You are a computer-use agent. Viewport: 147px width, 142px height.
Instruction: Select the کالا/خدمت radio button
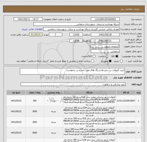(94, 56)
